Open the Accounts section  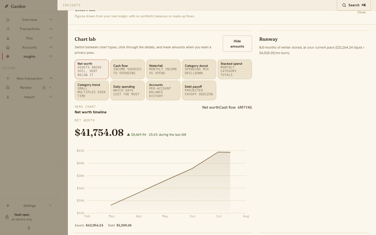click(29, 47)
